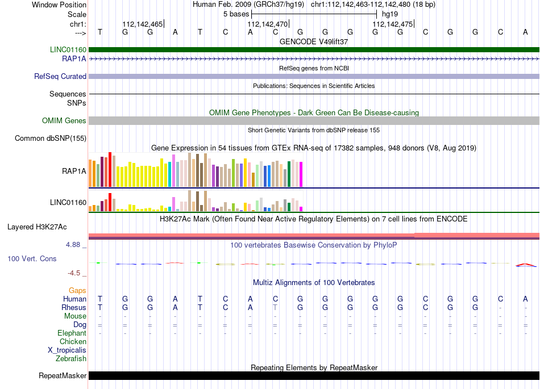Viewport: 540px width, 389px height.
Task: Click the LINC01160 GTEx expression chart label
Action: (68, 202)
